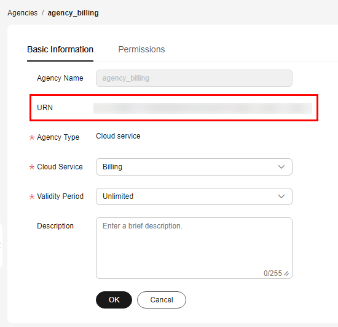Click the Validity Period dropdown chevron arrow

[x=281, y=196]
